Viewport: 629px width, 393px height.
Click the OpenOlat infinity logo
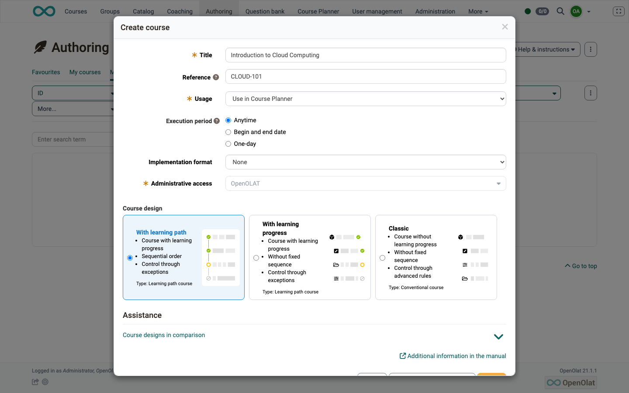[44, 11]
